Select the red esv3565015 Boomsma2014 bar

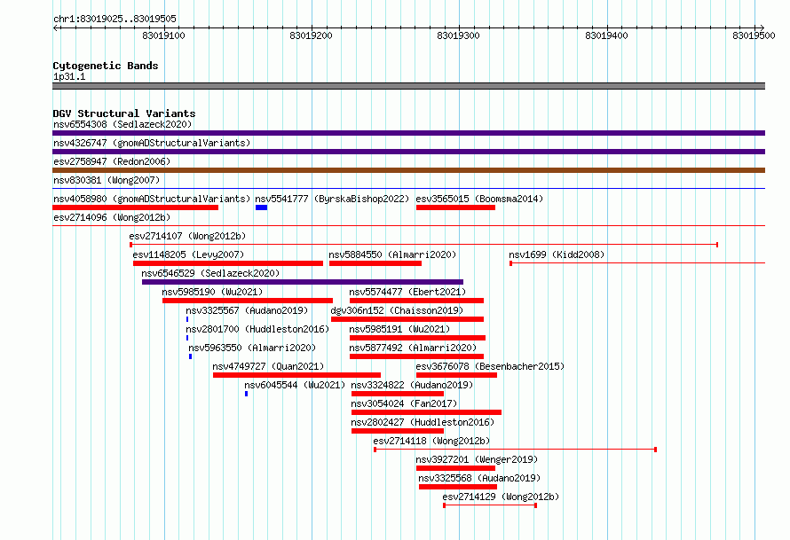pyautogui.click(x=455, y=207)
